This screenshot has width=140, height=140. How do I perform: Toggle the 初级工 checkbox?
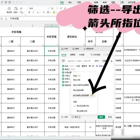63,79
